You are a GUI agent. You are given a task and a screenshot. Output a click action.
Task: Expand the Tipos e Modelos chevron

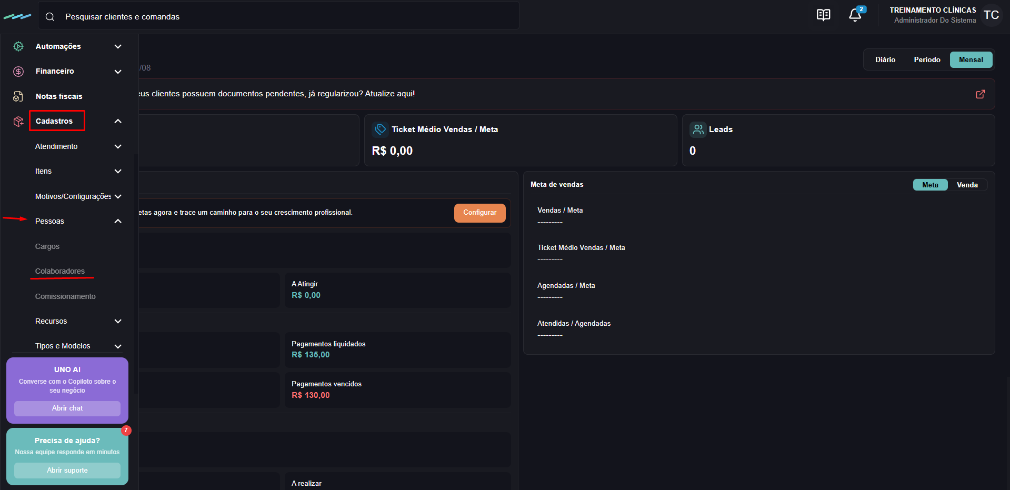(118, 346)
